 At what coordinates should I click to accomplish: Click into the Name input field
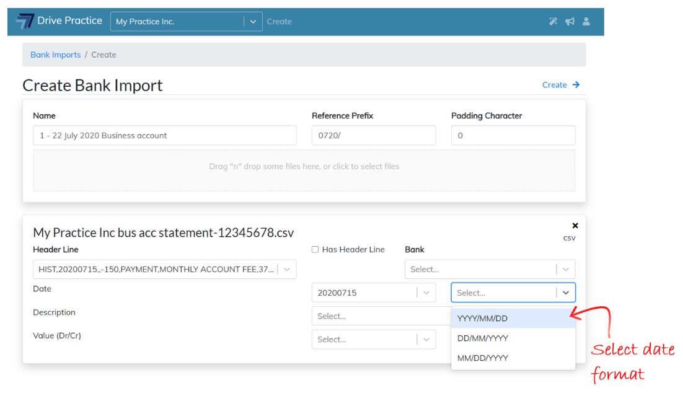(165, 136)
